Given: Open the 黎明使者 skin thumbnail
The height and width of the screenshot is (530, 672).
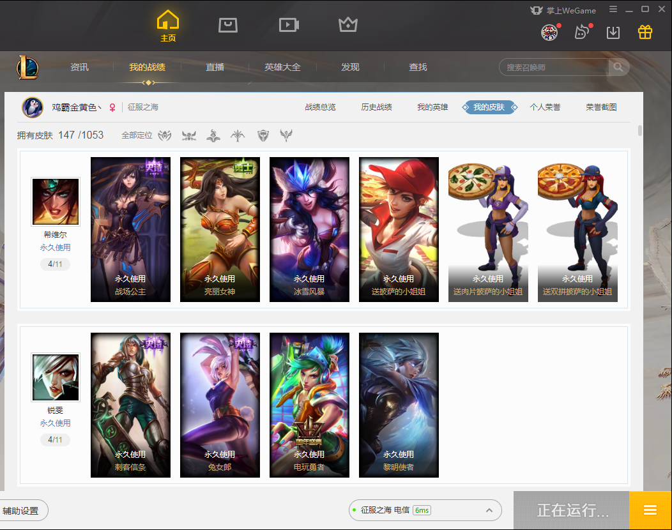Looking at the screenshot, I should pos(399,405).
